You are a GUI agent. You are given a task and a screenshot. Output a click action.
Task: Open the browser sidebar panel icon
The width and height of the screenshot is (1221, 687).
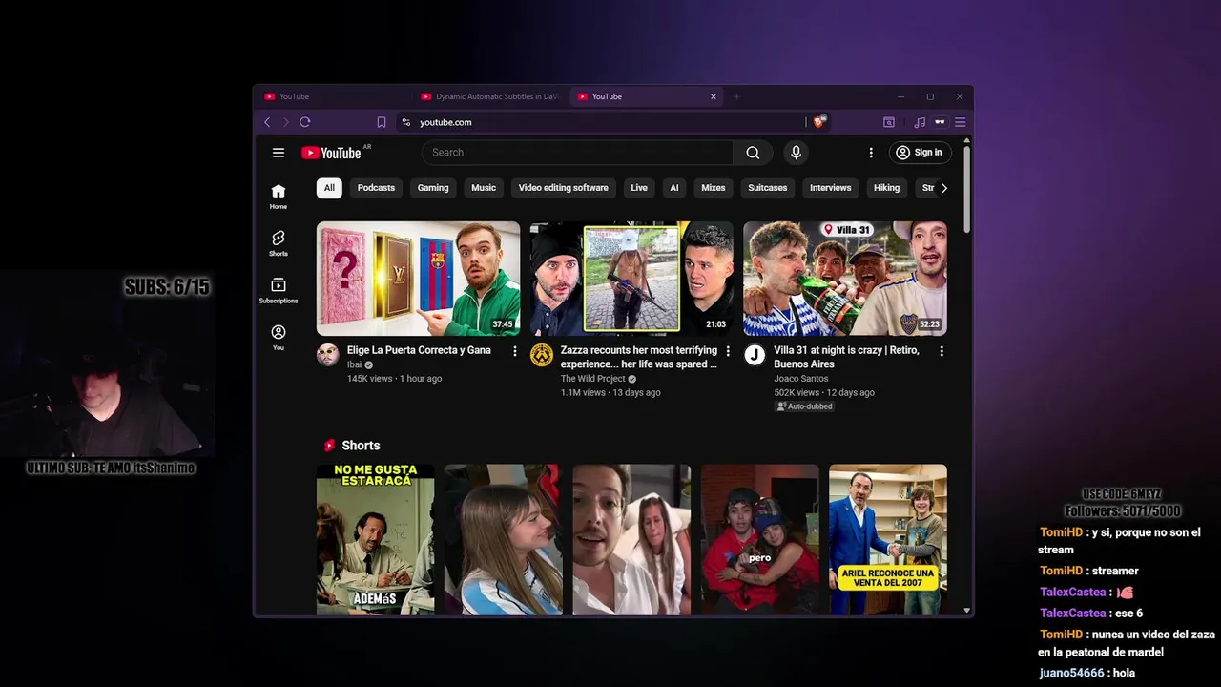pos(889,122)
